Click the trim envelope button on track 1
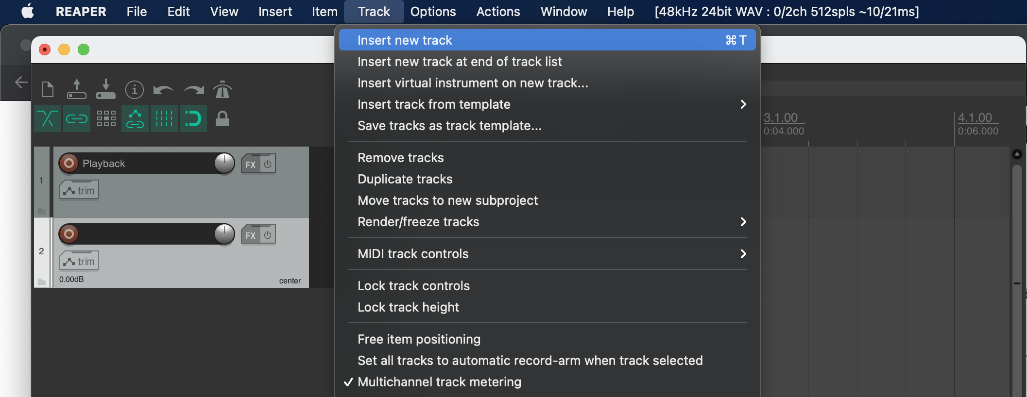The width and height of the screenshot is (1027, 397). tap(79, 190)
